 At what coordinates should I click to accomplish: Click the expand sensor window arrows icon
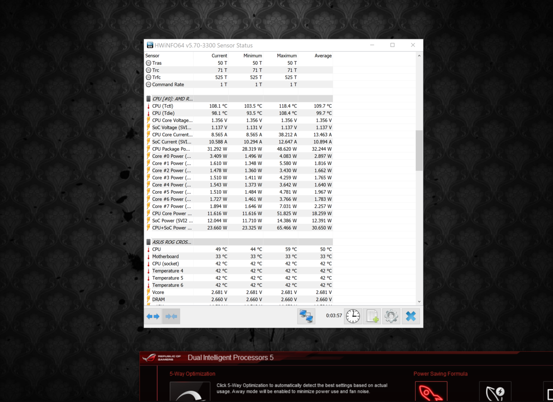[153, 316]
